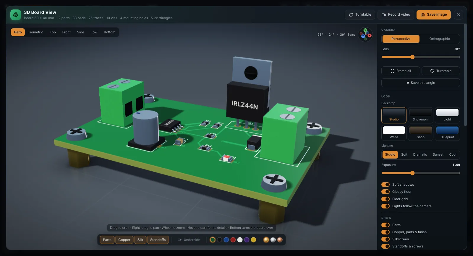Screen dimensions: 473x256
Task: Turn off the Glossy floor switch
Action: [385, 192]
